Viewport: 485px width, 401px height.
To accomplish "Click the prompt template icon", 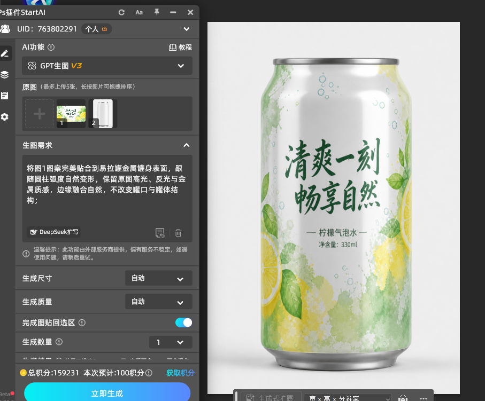I will click(x=160, y=233).
